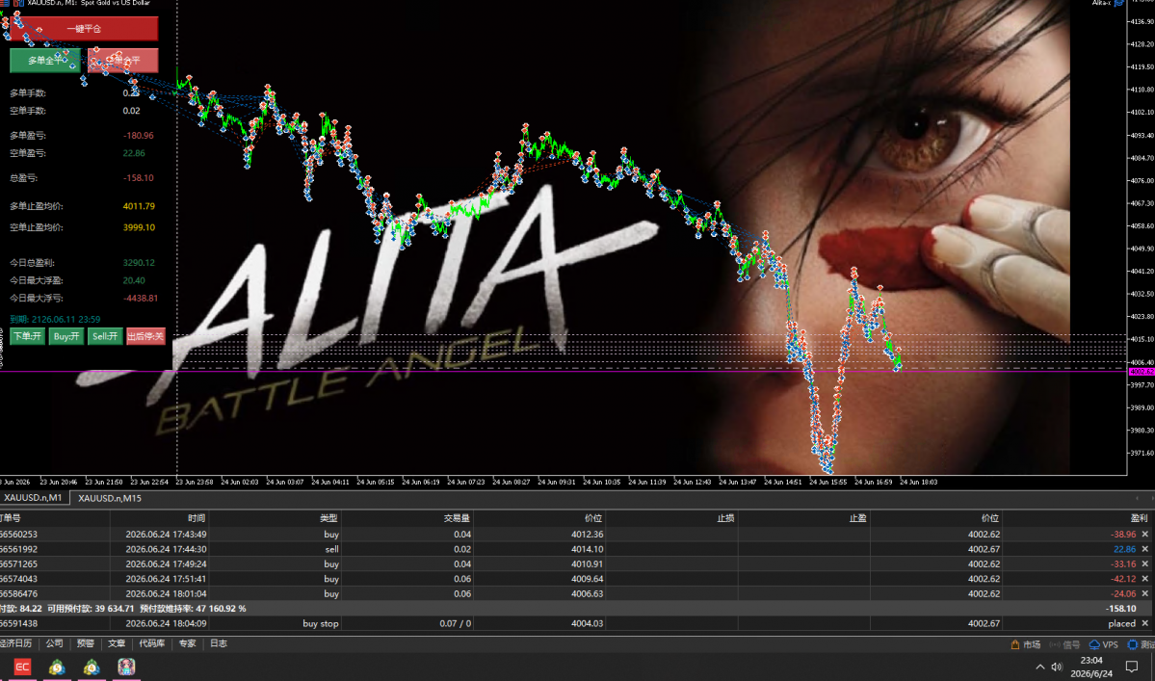Screen dimensions: 1155x681
Task: Open the 代码库 code base tab
Action: (x=152, y=643)
